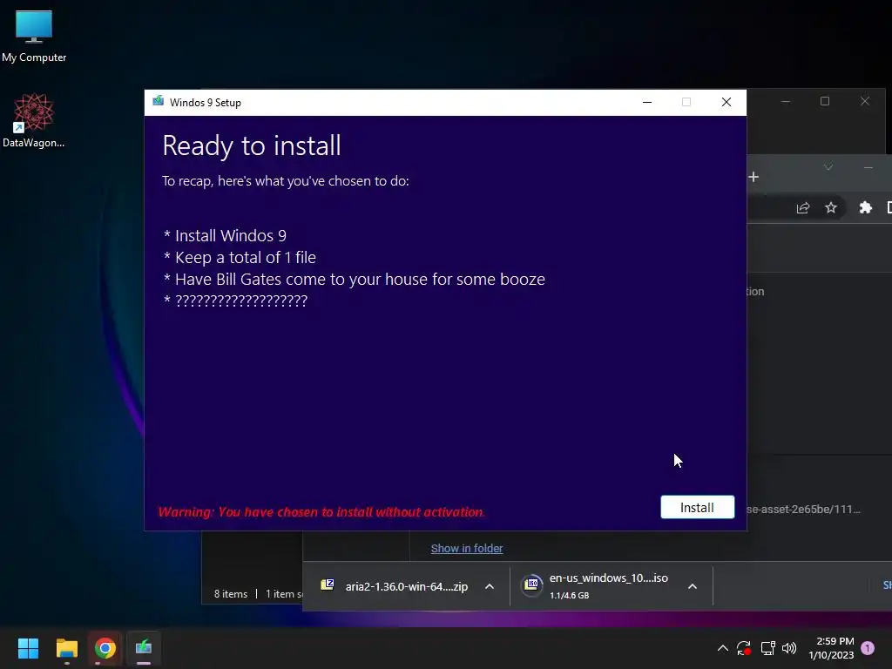Click the Chrome tab search chevron
892x669 pixels.
[828, 166]
